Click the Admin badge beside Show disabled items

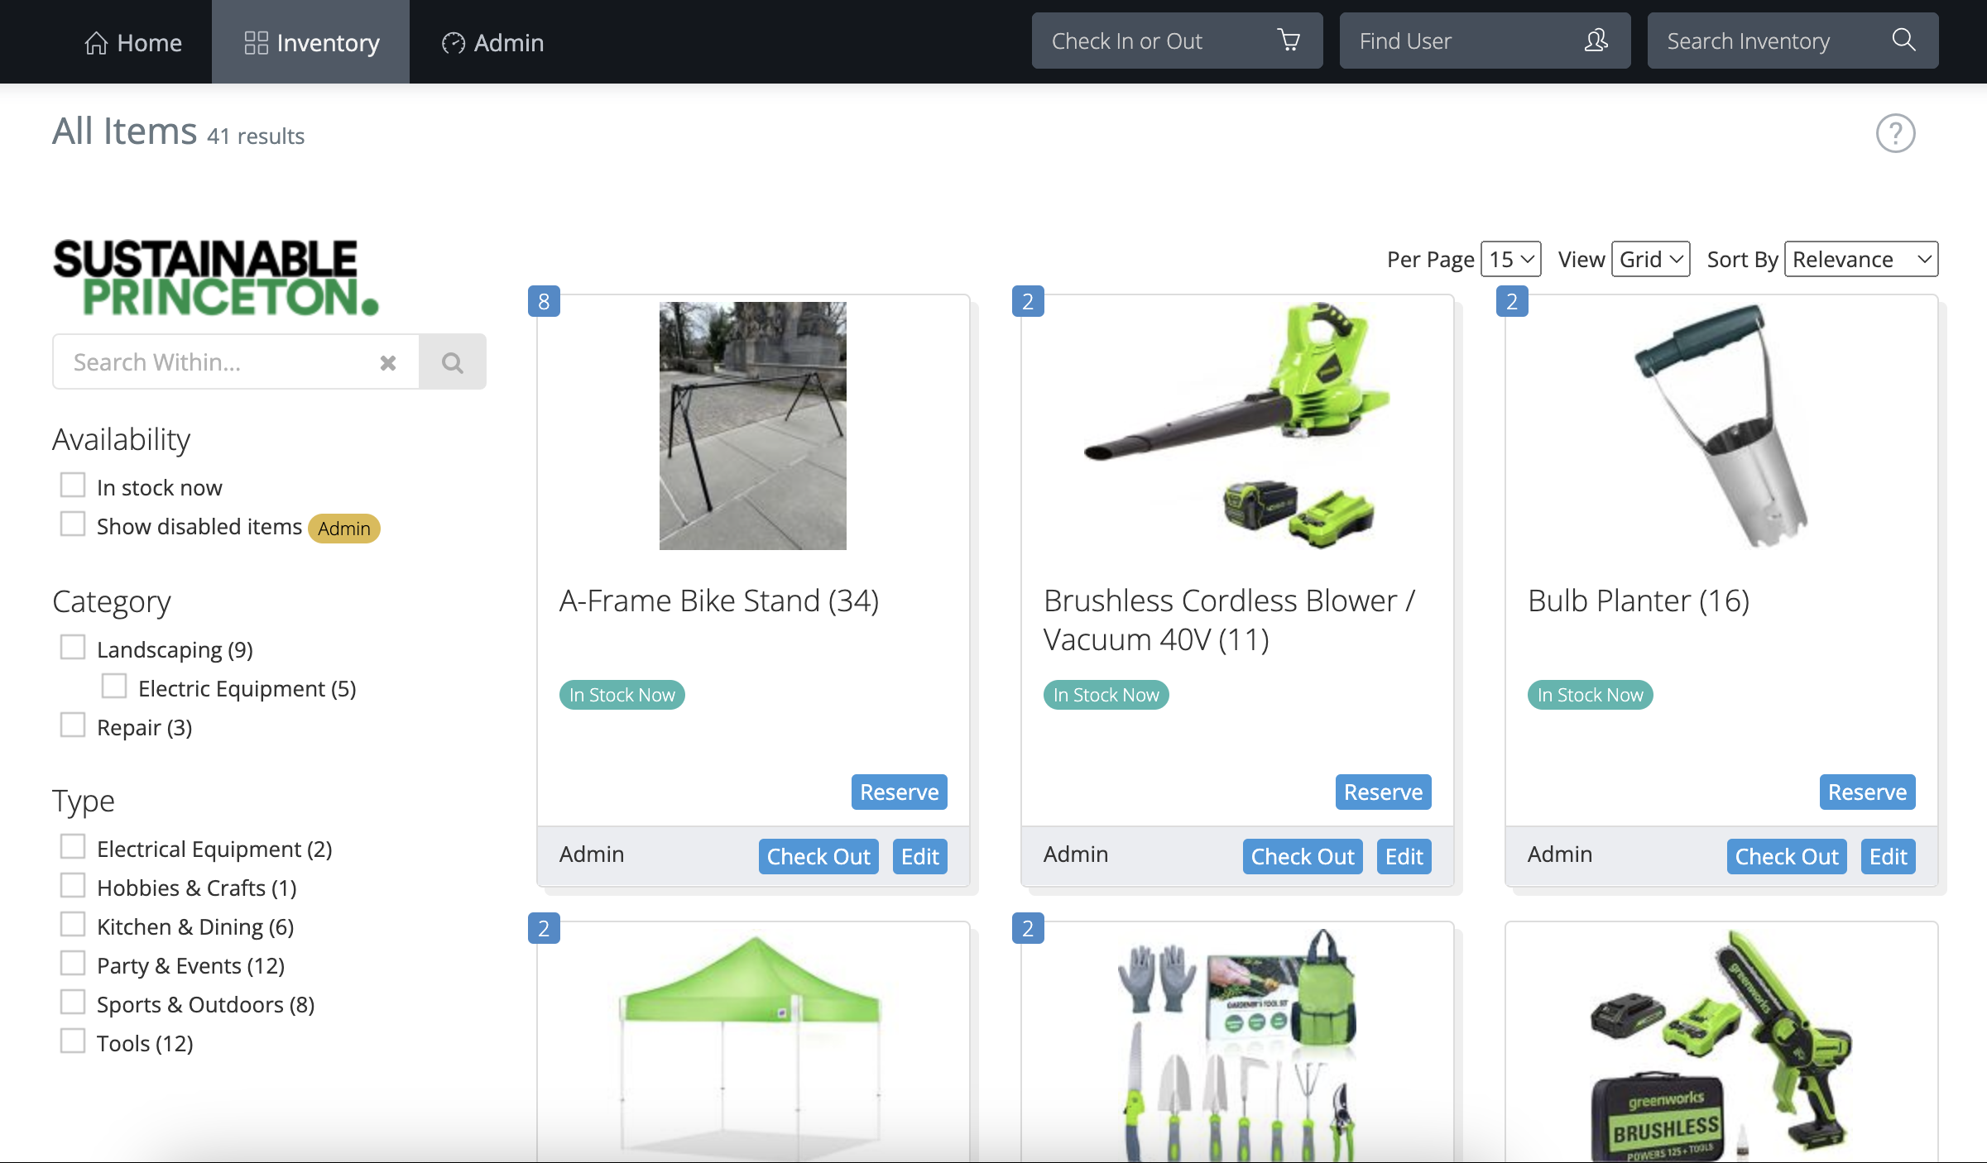344,529
